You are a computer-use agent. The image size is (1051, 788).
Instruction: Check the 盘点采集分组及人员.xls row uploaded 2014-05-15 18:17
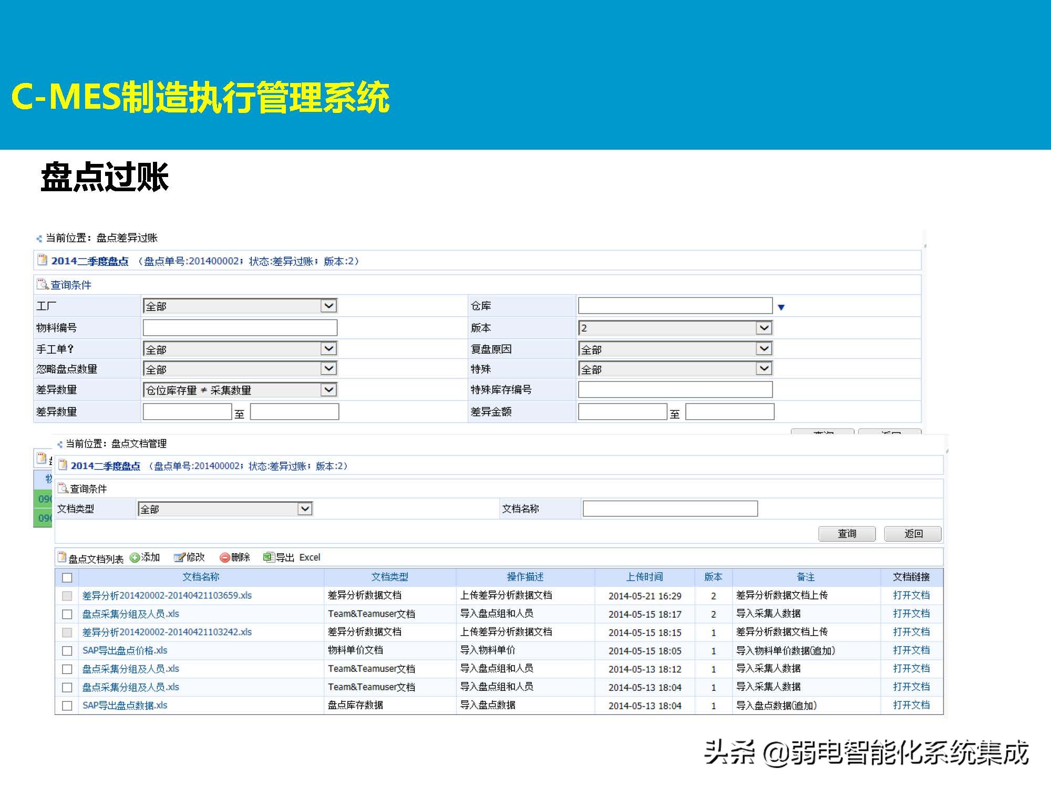67,614
